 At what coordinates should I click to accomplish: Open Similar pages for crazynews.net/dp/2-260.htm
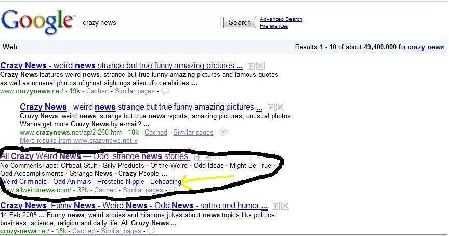pyautogui.click(x=193, y=133)
